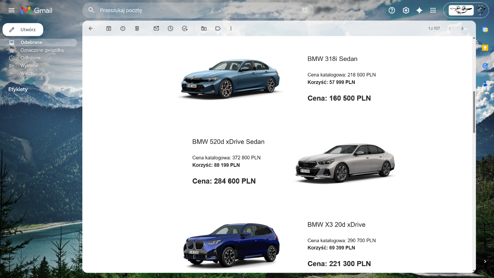This screenshot has width=494, height=278.
Task: Open the Gemini sparkle icon
Action: pyautogui.click(x=419, y=10)
